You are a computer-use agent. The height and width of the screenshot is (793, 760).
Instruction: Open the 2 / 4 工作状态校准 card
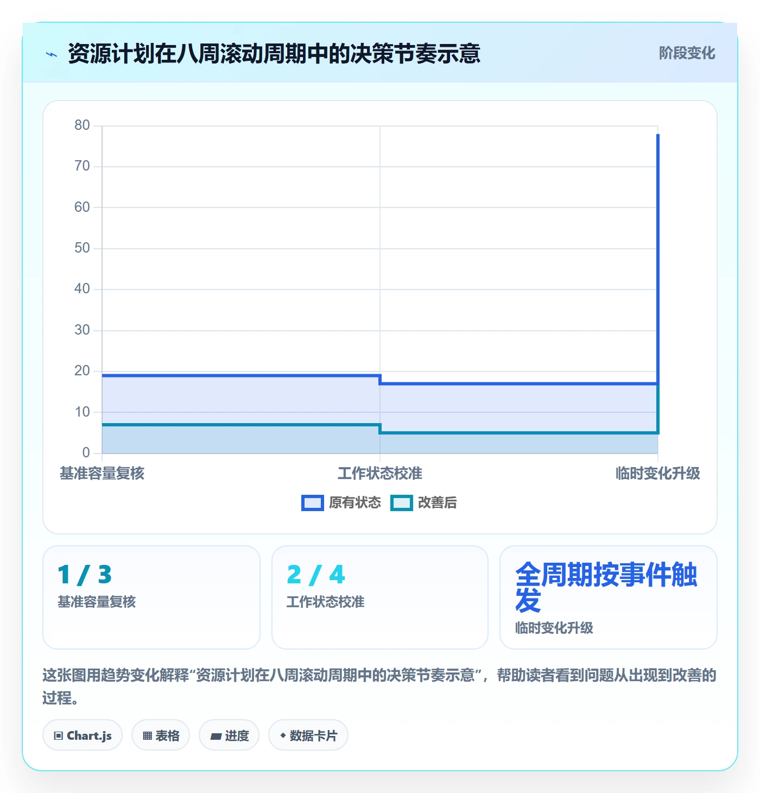click(380, 597)
